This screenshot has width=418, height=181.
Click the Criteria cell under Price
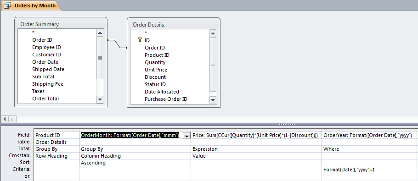coord(256,169)
